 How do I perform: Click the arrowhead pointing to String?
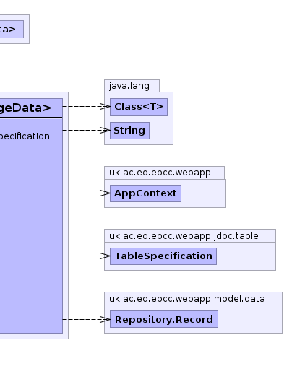pos(106,130)
